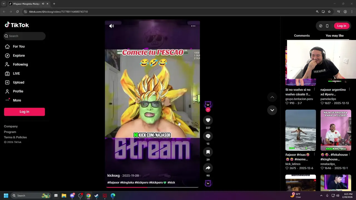The image size is (356, 200).
Task: Click the sidebar Log in button
Action: pos(24,112)
